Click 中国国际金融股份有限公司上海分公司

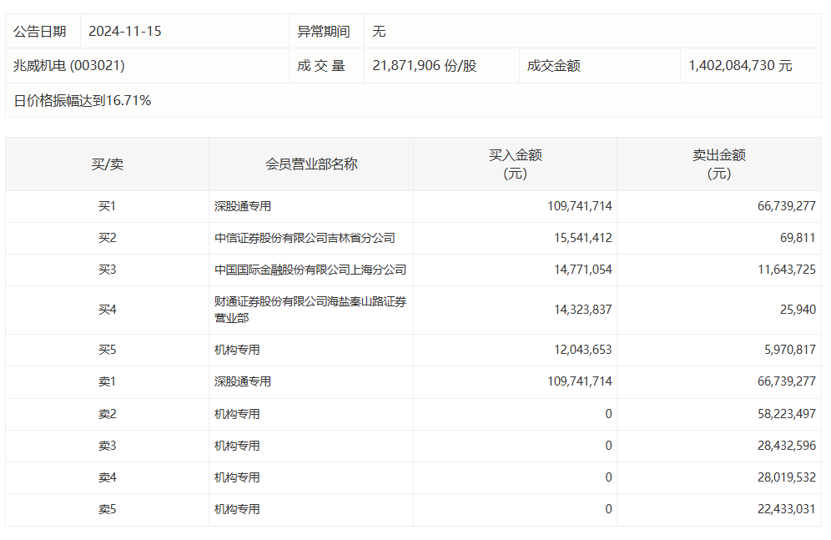(310, 270)
